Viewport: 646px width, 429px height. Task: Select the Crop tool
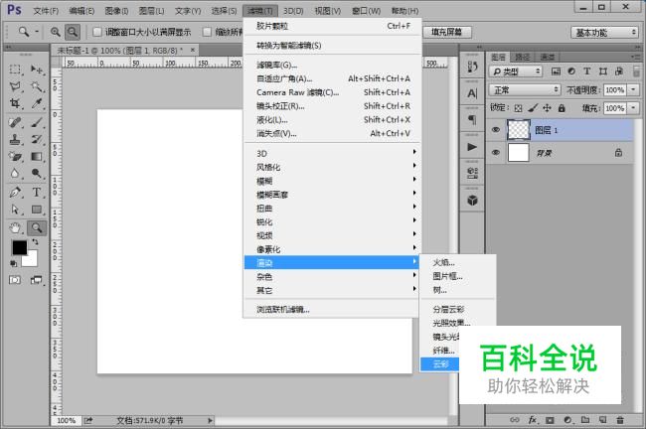point(15,103)
